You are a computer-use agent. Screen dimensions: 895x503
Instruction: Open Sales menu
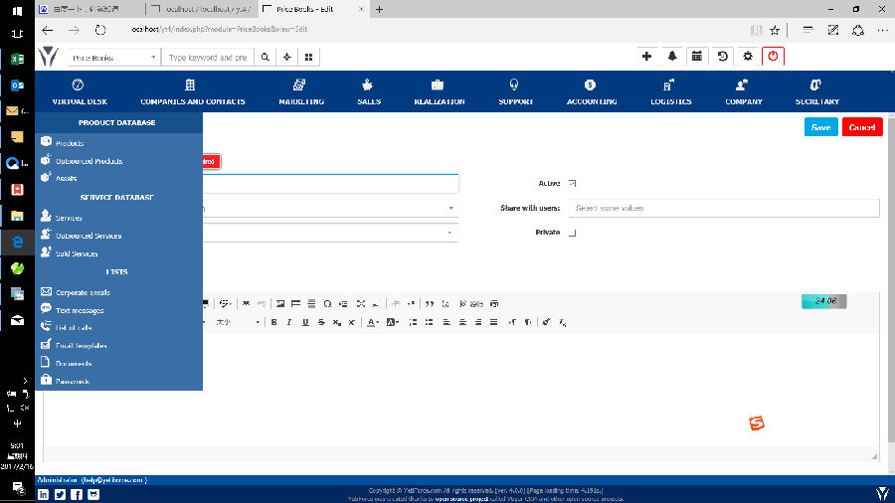369,91
